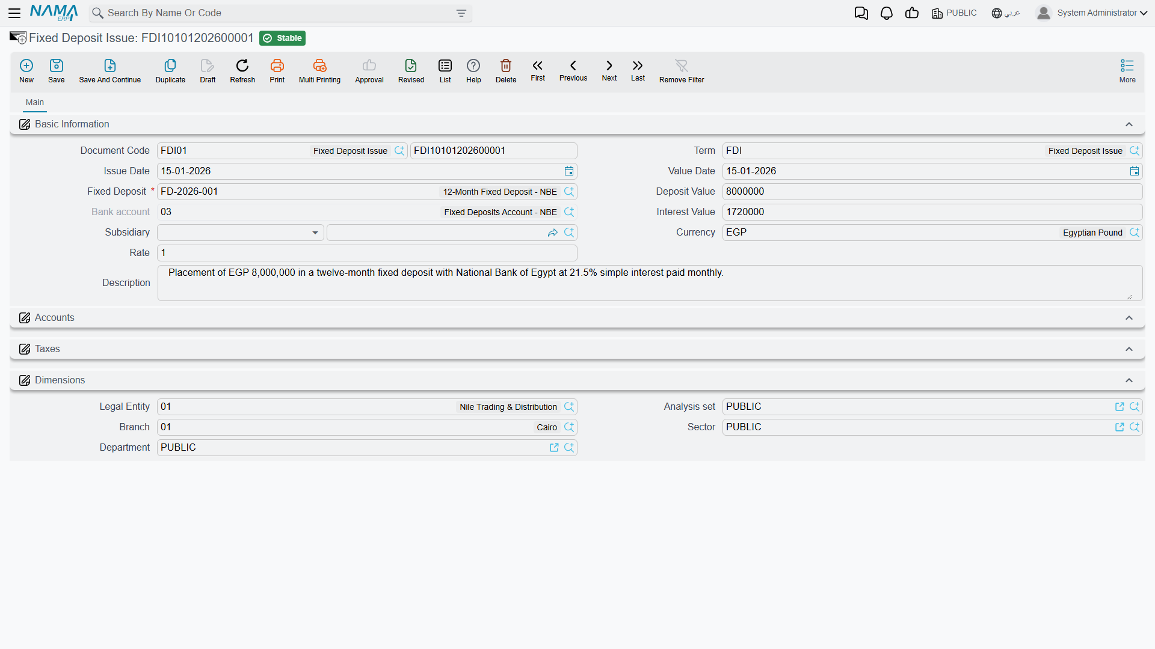Delete this fixed deposit issue

pos(506,71)
